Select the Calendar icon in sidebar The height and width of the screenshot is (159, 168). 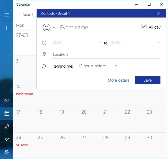[7, 113]
